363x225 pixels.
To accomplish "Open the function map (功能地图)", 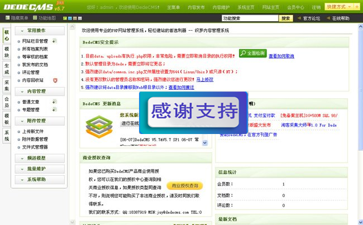I will tap(45, 18).
